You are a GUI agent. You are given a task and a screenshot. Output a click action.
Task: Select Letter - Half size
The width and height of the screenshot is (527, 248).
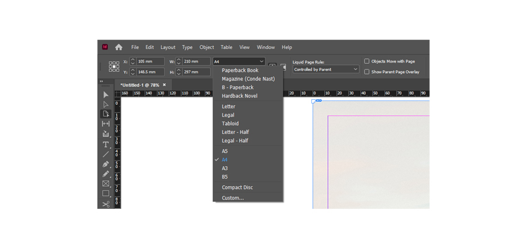coord(248,132)
